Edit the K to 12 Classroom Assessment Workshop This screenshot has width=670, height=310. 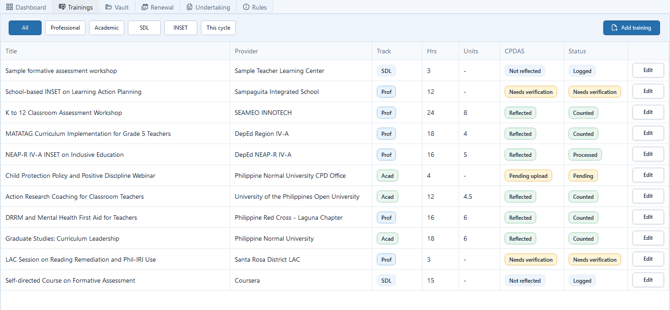[x=648, y=112]
